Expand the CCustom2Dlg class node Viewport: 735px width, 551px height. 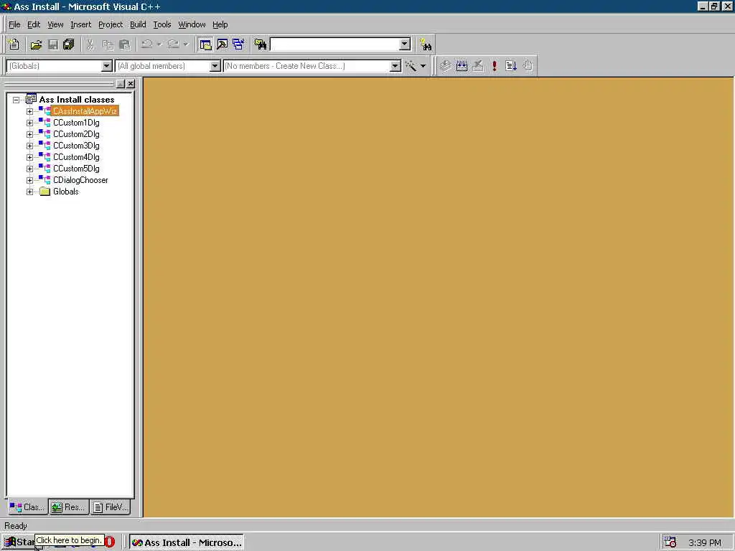[x=29, y=134]
